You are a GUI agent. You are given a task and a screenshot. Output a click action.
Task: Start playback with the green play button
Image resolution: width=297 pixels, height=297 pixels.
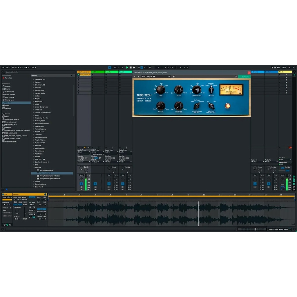click(x=127, y=67)
